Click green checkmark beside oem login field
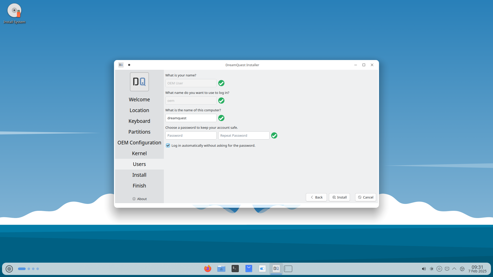Image resolution: width=493 pixels, height=277 pixels. coord(221,101)
